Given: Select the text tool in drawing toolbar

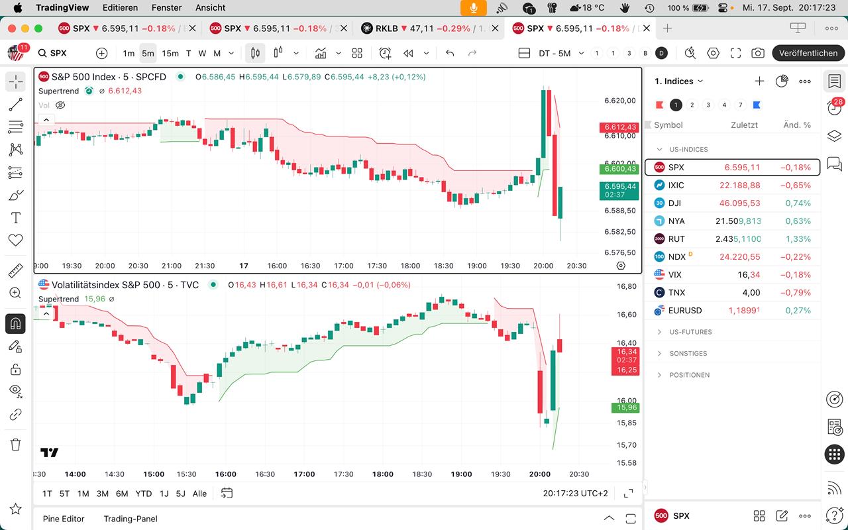Looking at the screenshot, I should 15,218.
